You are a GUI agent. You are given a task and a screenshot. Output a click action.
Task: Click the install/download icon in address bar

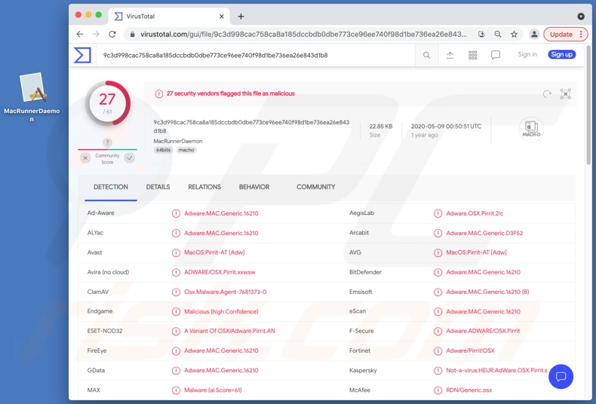pos(481,34)
